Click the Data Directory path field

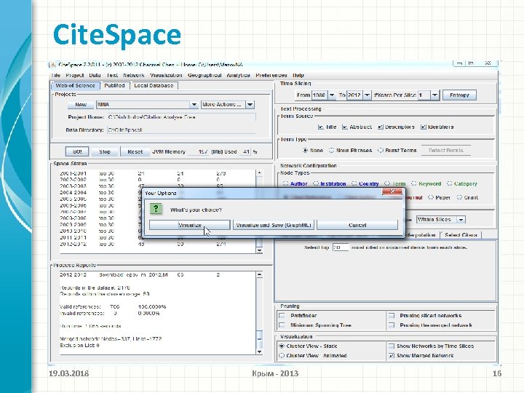pyautogui.click(x=181, y=130)
